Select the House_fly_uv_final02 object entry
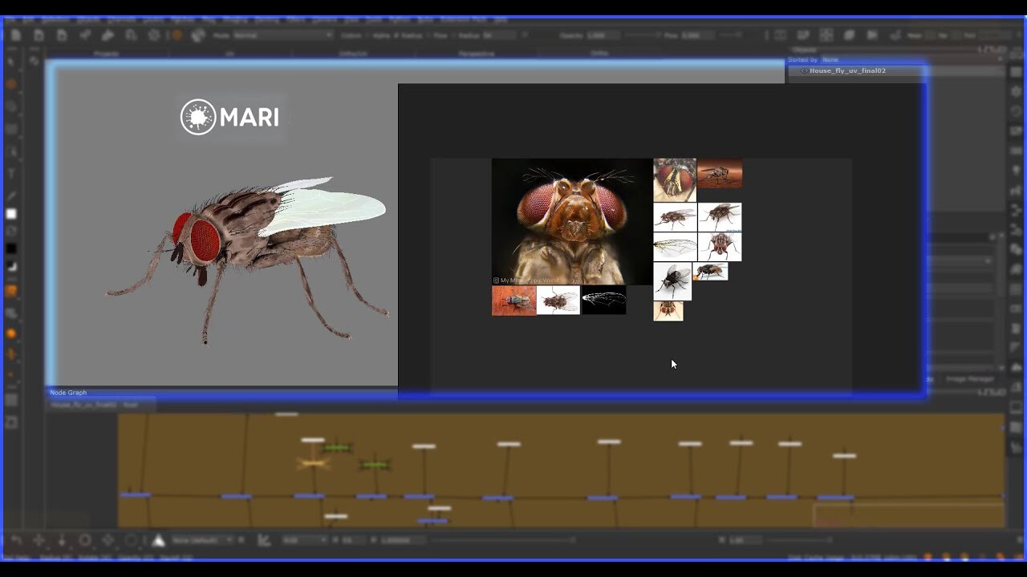The width and height of the screenshot is (1027, 577). pyautogui.click(x=846, y=71)
